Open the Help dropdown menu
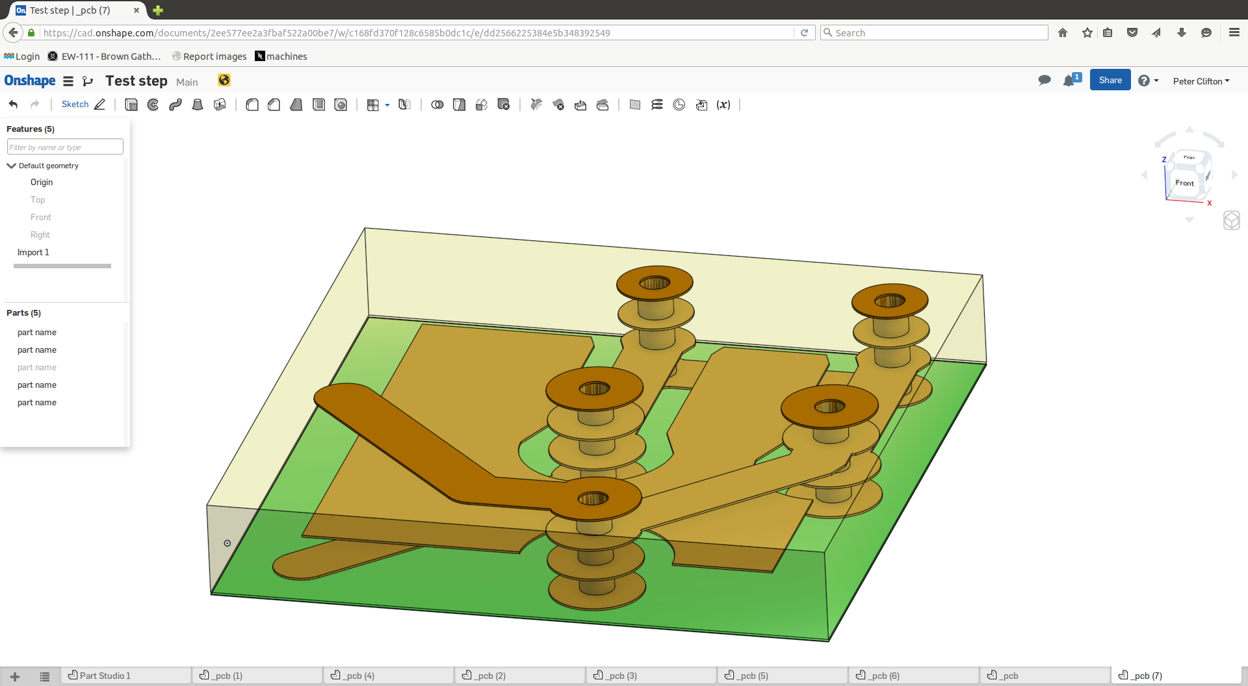This screenshot has width=1248, height=686. (x=1149, y=81)
